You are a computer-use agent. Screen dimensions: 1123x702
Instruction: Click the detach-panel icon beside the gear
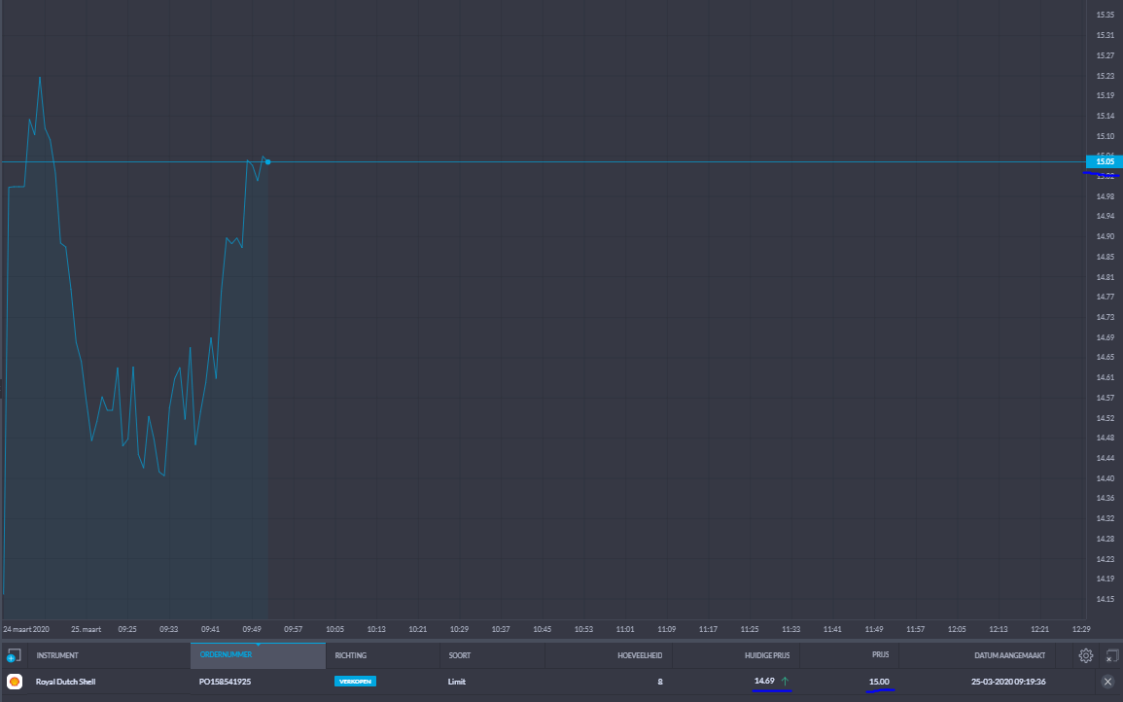(1111, 655)
